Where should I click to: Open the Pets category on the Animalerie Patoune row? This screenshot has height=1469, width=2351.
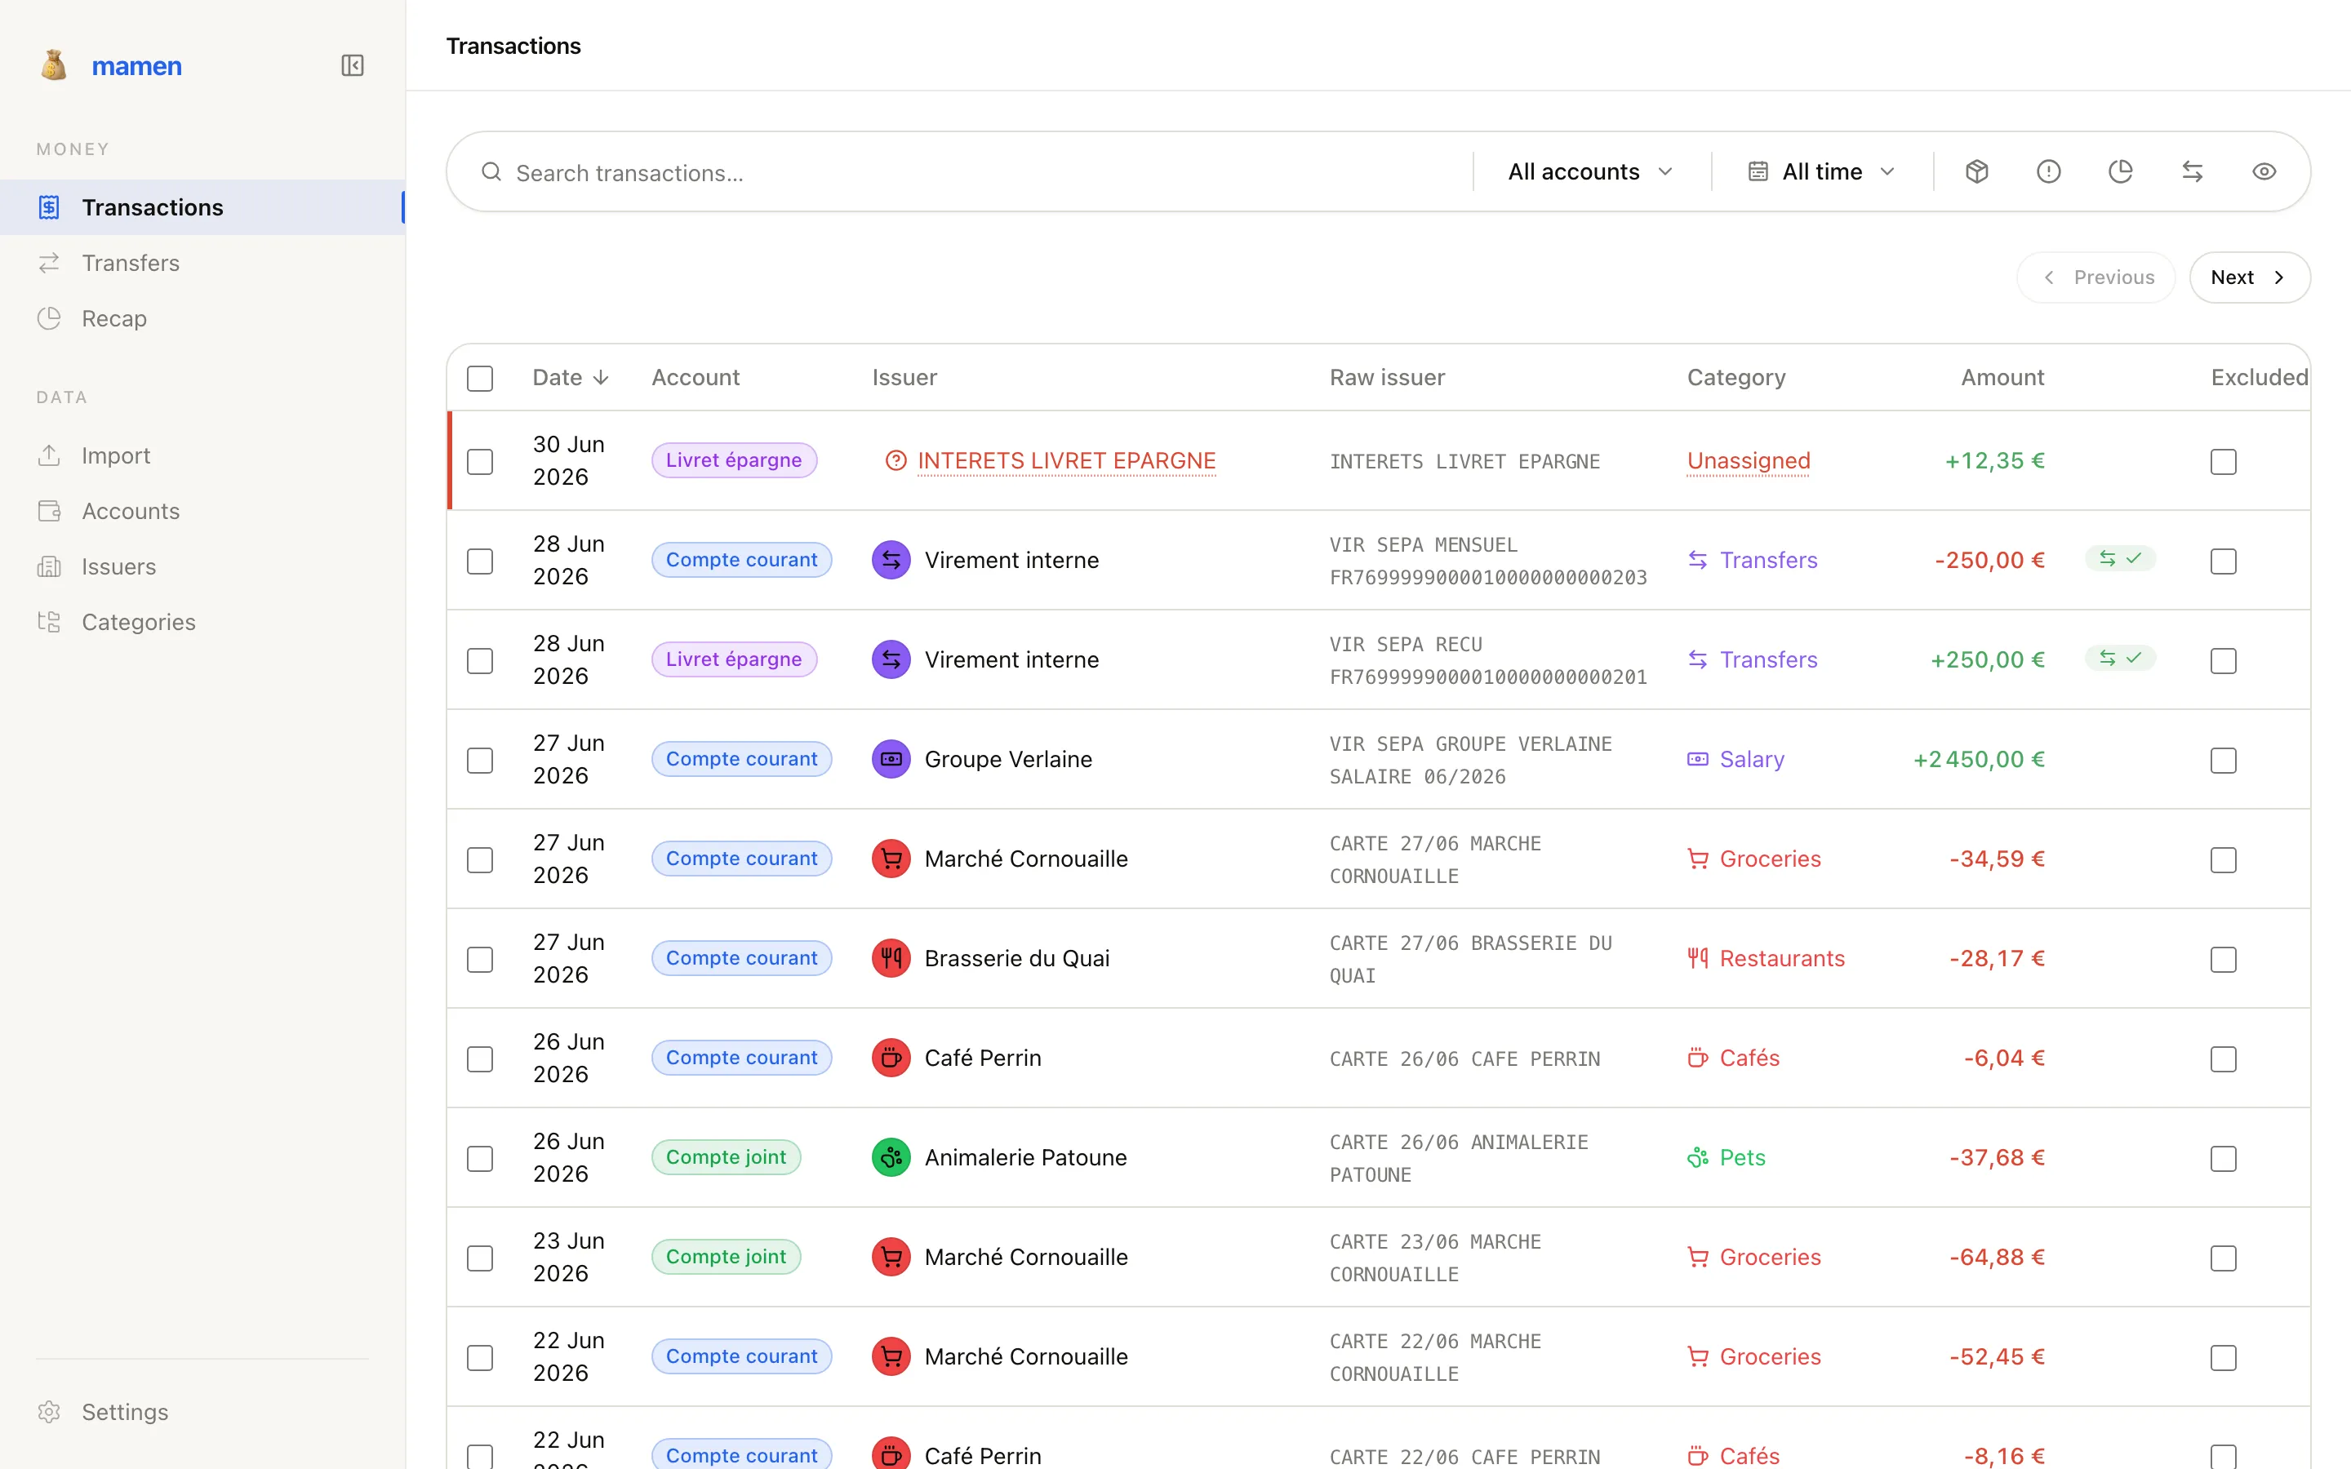pos(1726,1157)
